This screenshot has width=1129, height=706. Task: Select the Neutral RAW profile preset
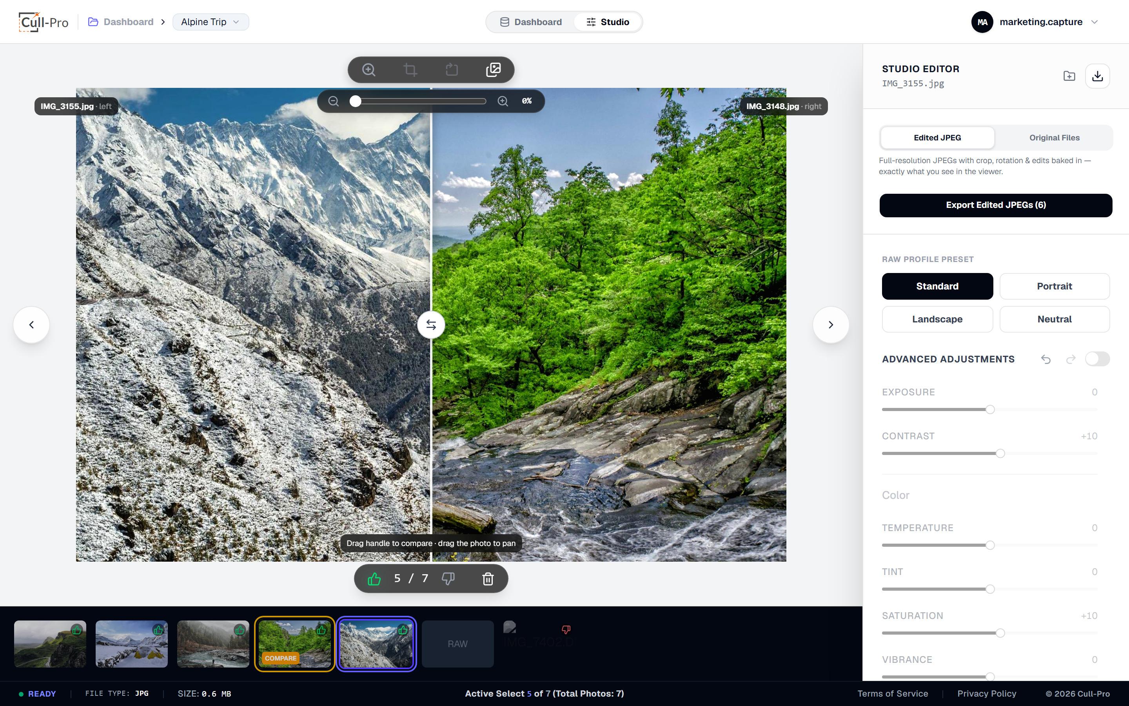point(1055,319)
